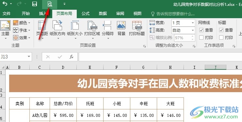
Task: Switch to the 公式 tab
Action: click(x=86, y=14)
